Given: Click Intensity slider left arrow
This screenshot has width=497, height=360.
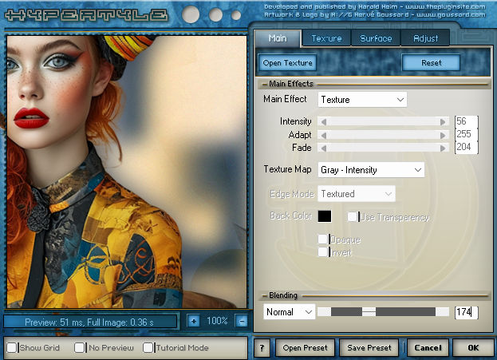Looking at the screenshot, I should (x=322, y=121).
